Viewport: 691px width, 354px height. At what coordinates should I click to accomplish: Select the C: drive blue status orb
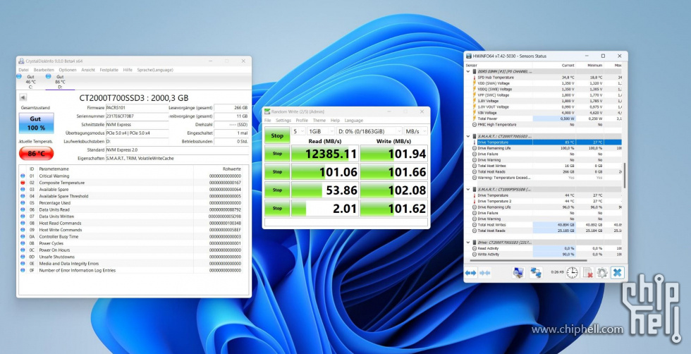(x=19, y=76)
